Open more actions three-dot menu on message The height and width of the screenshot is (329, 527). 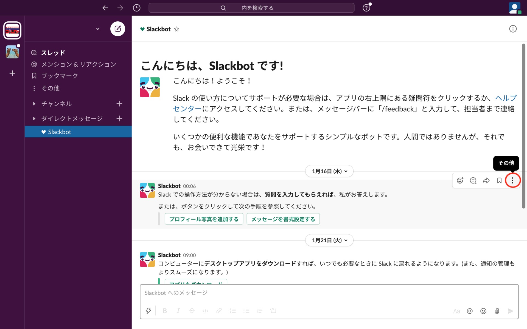point(512,180)
